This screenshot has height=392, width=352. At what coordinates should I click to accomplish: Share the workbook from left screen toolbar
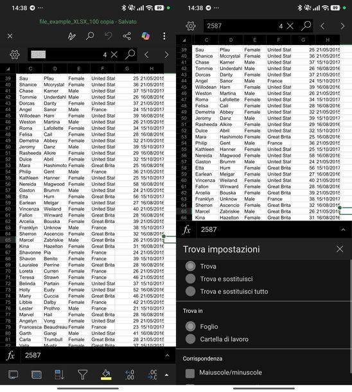click(127, 36)
